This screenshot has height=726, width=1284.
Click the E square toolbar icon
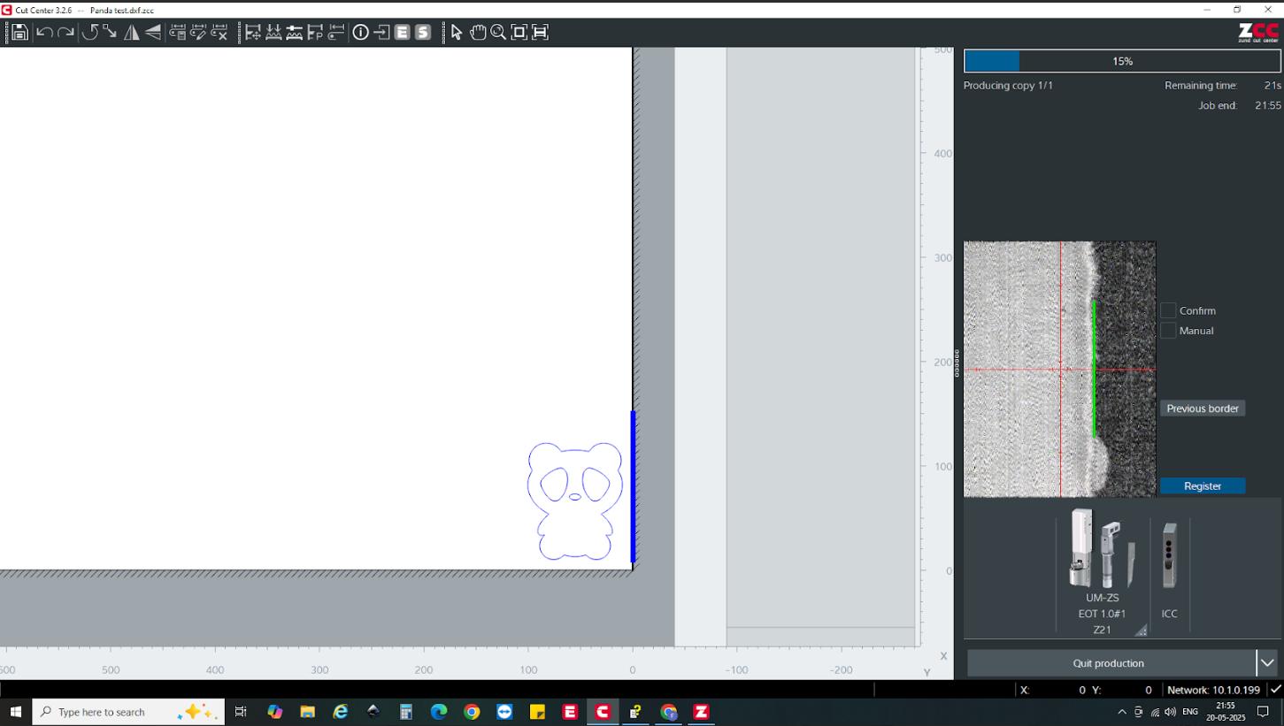pos(402,33)
